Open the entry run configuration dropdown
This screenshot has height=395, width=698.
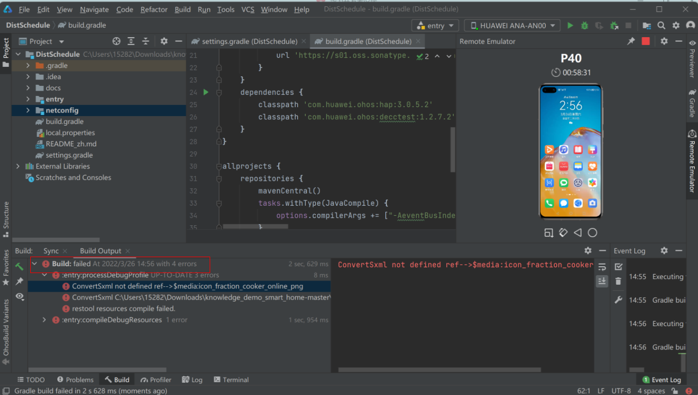tap(435, 25)
